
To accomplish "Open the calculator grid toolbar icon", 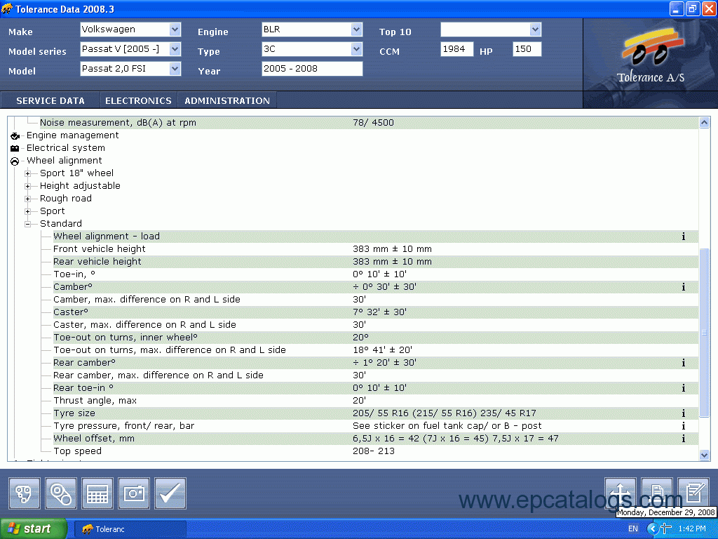I will coord(97,493).
